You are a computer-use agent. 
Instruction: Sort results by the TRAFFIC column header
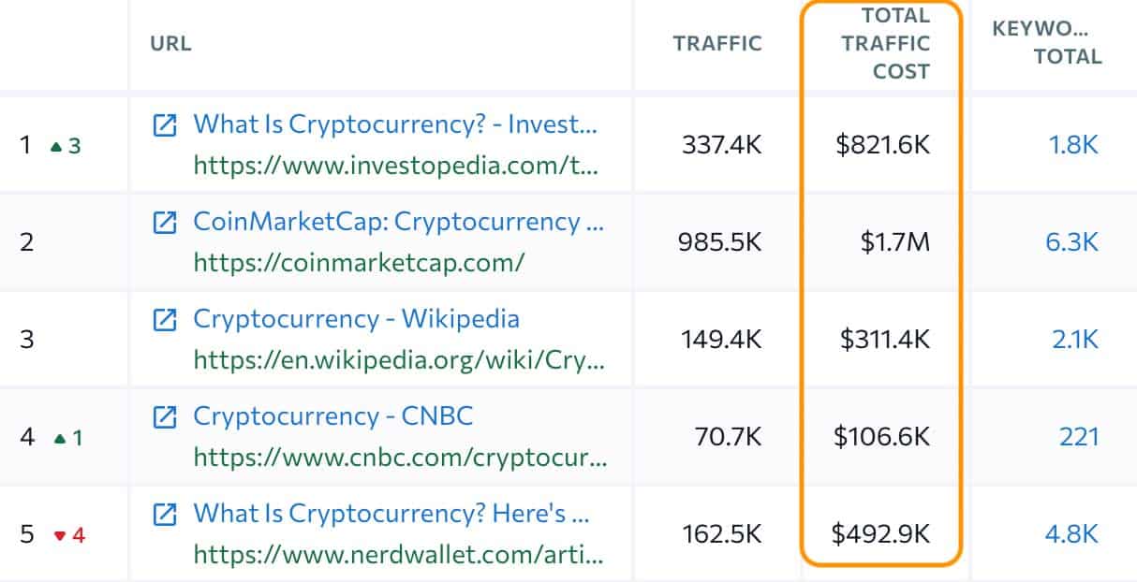click(x=716, y=43)
